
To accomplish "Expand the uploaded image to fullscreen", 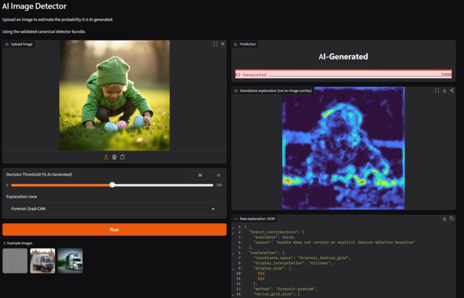I will coord(215,44).
